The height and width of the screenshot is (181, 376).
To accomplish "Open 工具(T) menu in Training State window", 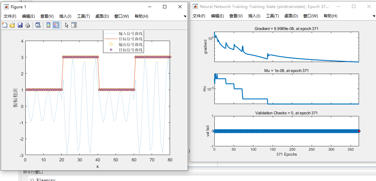I will 272,16.
